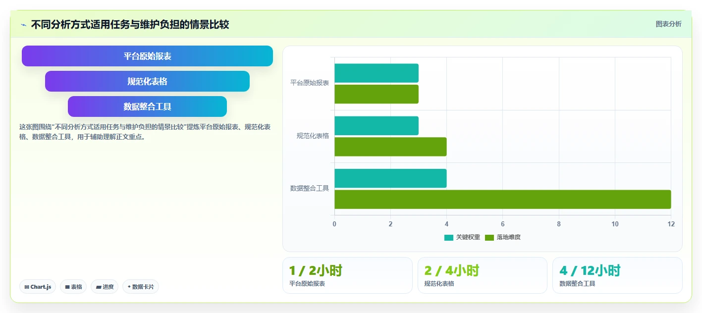
Task: Click the 数据卡片 tag chip
Action: (141, 287)
